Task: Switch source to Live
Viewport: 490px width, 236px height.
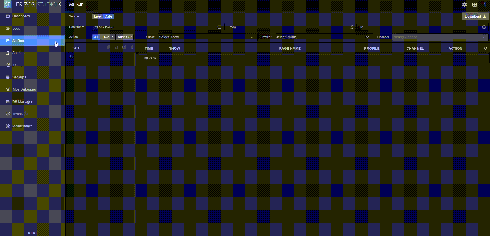Action: 97,16
